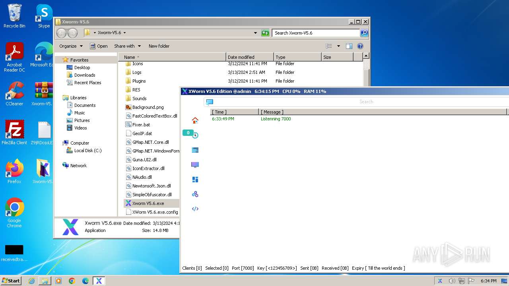Open the builder gears icon in XWorm sidebar
This screenshot has height=286, width=509.
(x=195, y=194)
